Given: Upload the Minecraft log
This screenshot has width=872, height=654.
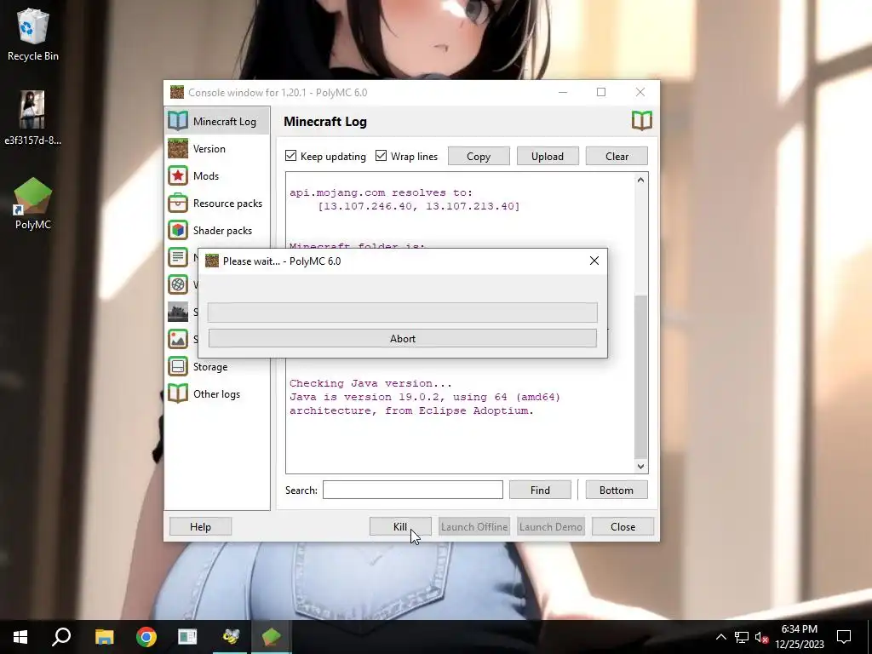Looking at the screenshot, I should [548, 157].
